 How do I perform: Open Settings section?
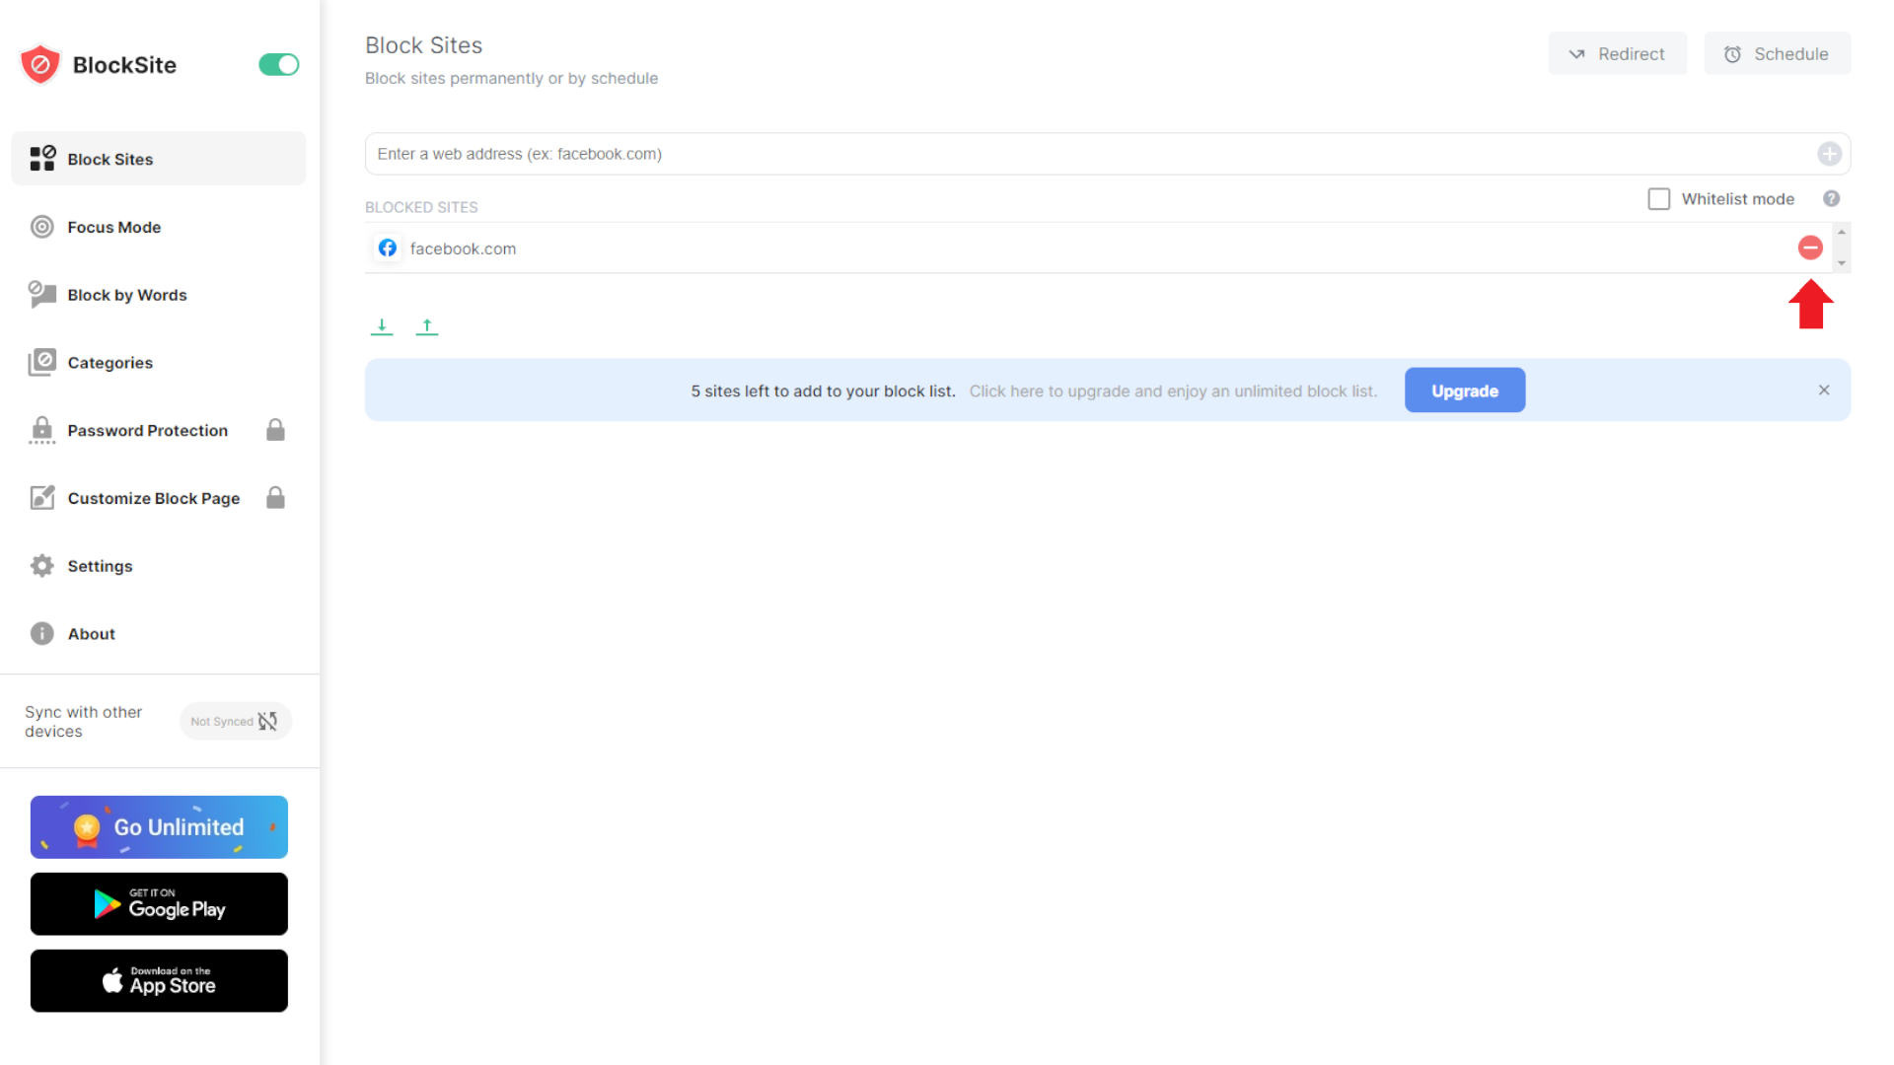click(101, 566)
